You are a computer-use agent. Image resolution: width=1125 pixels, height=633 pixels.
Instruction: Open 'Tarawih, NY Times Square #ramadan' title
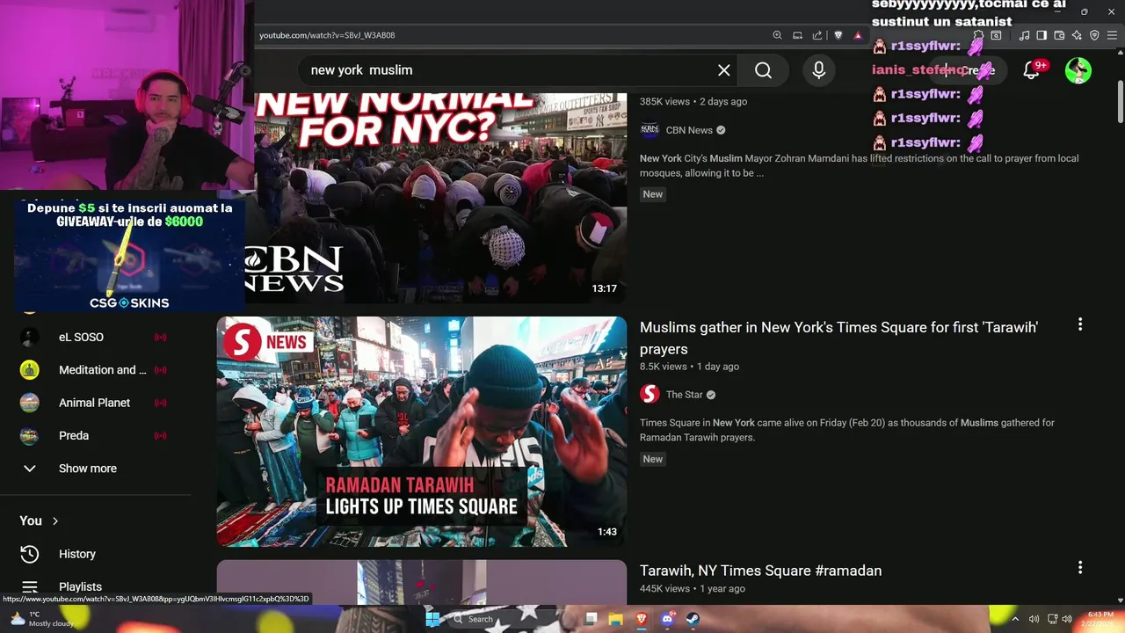coord(760,571)
